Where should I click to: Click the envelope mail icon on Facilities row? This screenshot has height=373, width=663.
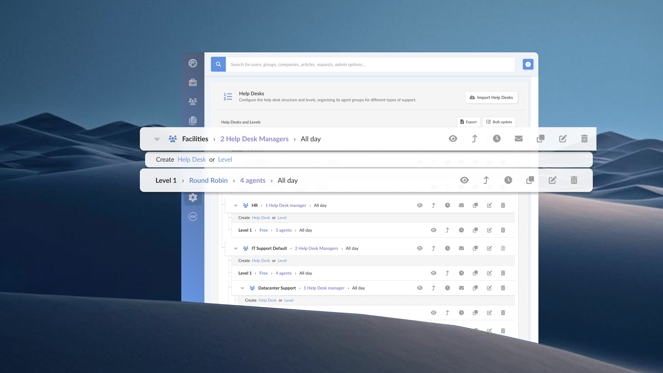(518, 139)
